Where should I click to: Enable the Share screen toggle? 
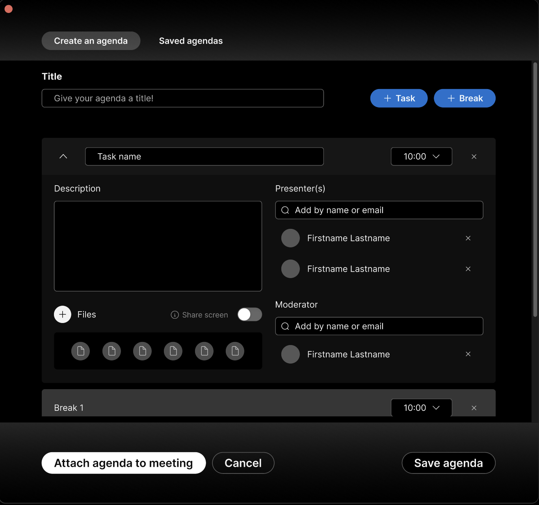249,314
